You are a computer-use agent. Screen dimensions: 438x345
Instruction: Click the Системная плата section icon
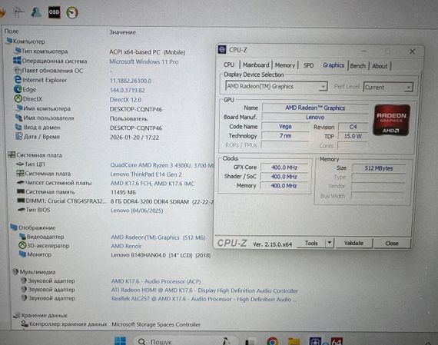(12, 154)
